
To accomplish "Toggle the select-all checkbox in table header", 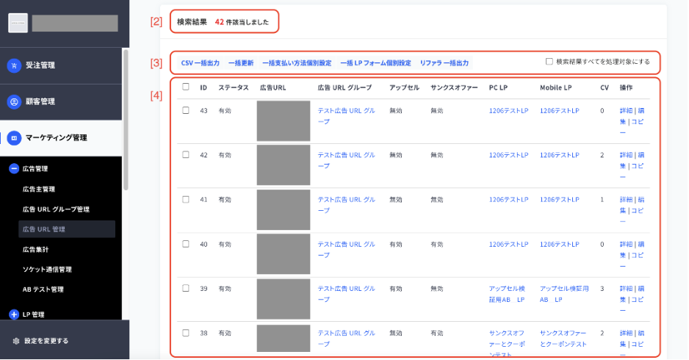I will pyautogui.click(x=185, y=87).
